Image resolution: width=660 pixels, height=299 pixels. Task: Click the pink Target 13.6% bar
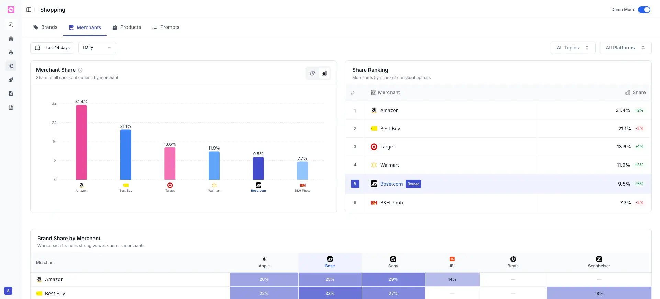pyautogui.click(x=170, y=164)
